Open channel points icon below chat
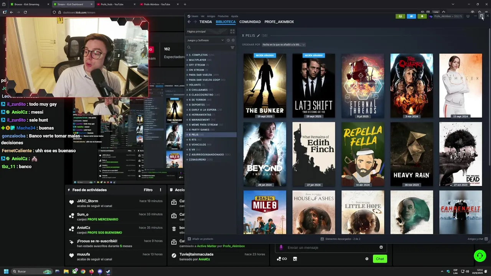Screen dimensions: 491x276 coord(282,259)
